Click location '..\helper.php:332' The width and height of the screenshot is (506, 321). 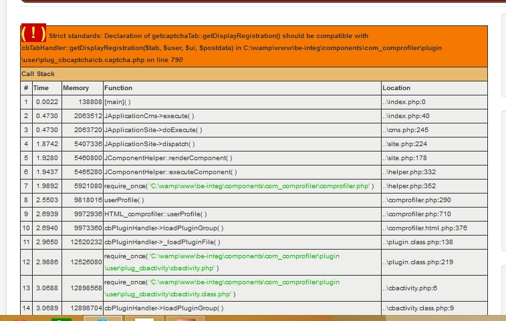pyautogui.click(x=409, y=172)
